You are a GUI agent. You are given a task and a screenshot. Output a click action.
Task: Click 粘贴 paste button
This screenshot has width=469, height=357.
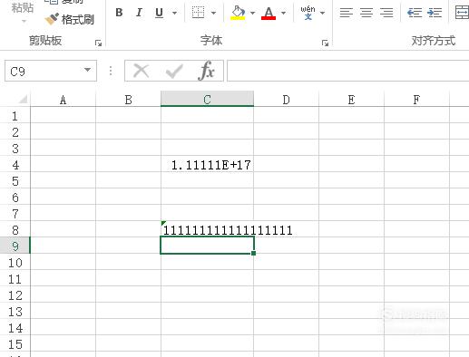[23, 8]
